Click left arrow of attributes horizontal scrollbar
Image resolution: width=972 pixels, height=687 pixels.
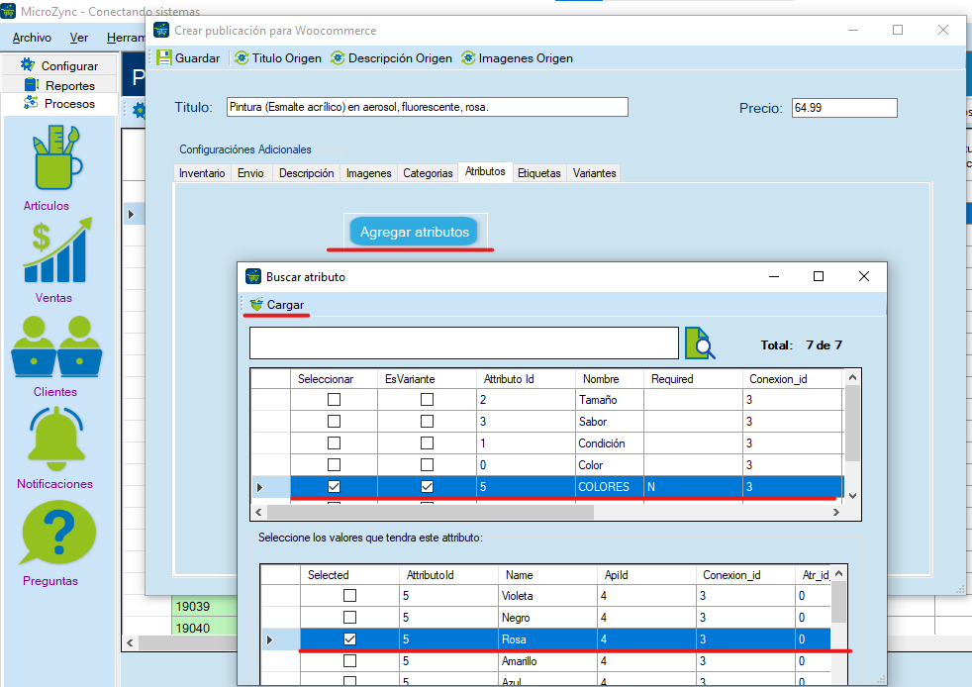[x=259, y=512]
